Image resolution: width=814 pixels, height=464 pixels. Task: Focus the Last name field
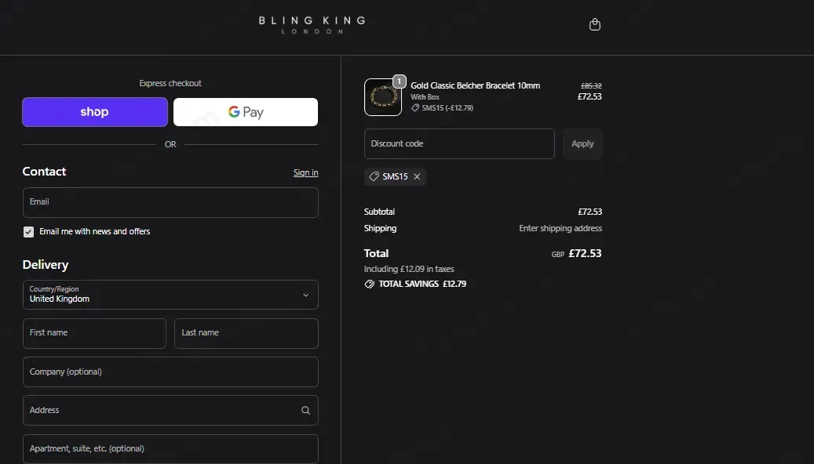tap(246, 333)
